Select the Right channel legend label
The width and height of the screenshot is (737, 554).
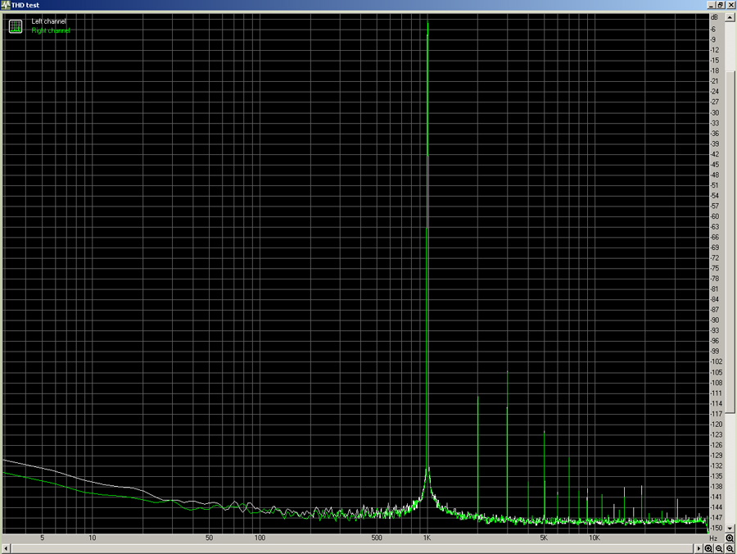point(51,30)
